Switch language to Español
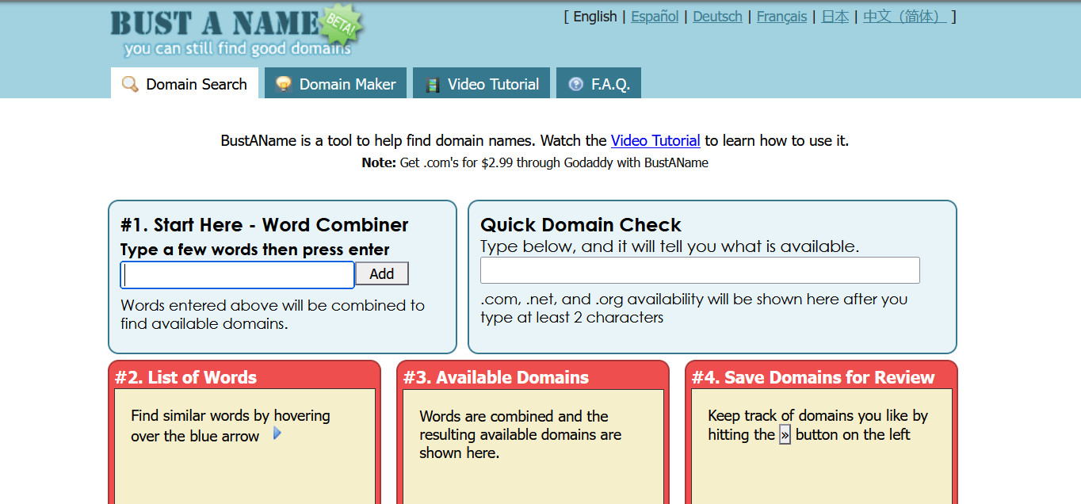 [655, 17]
